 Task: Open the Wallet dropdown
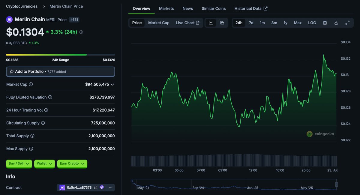[x=44, y=163]
